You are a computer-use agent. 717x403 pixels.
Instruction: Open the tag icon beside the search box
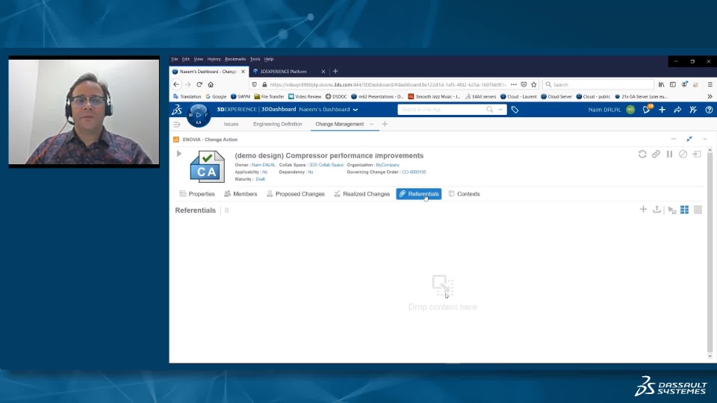point(515,110)
